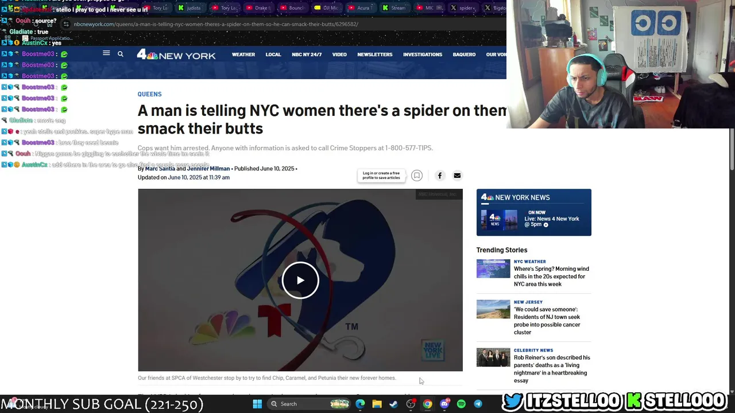Click the QUEENS category link
This screenshot has height=413, width=735.
pyautogui.click(x=149, y=94)
